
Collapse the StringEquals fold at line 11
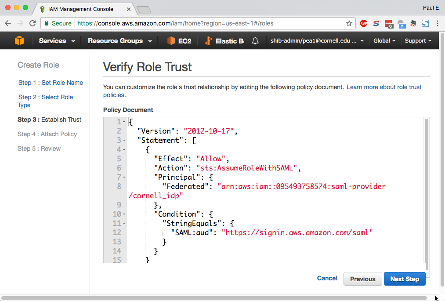click(124, 223)
